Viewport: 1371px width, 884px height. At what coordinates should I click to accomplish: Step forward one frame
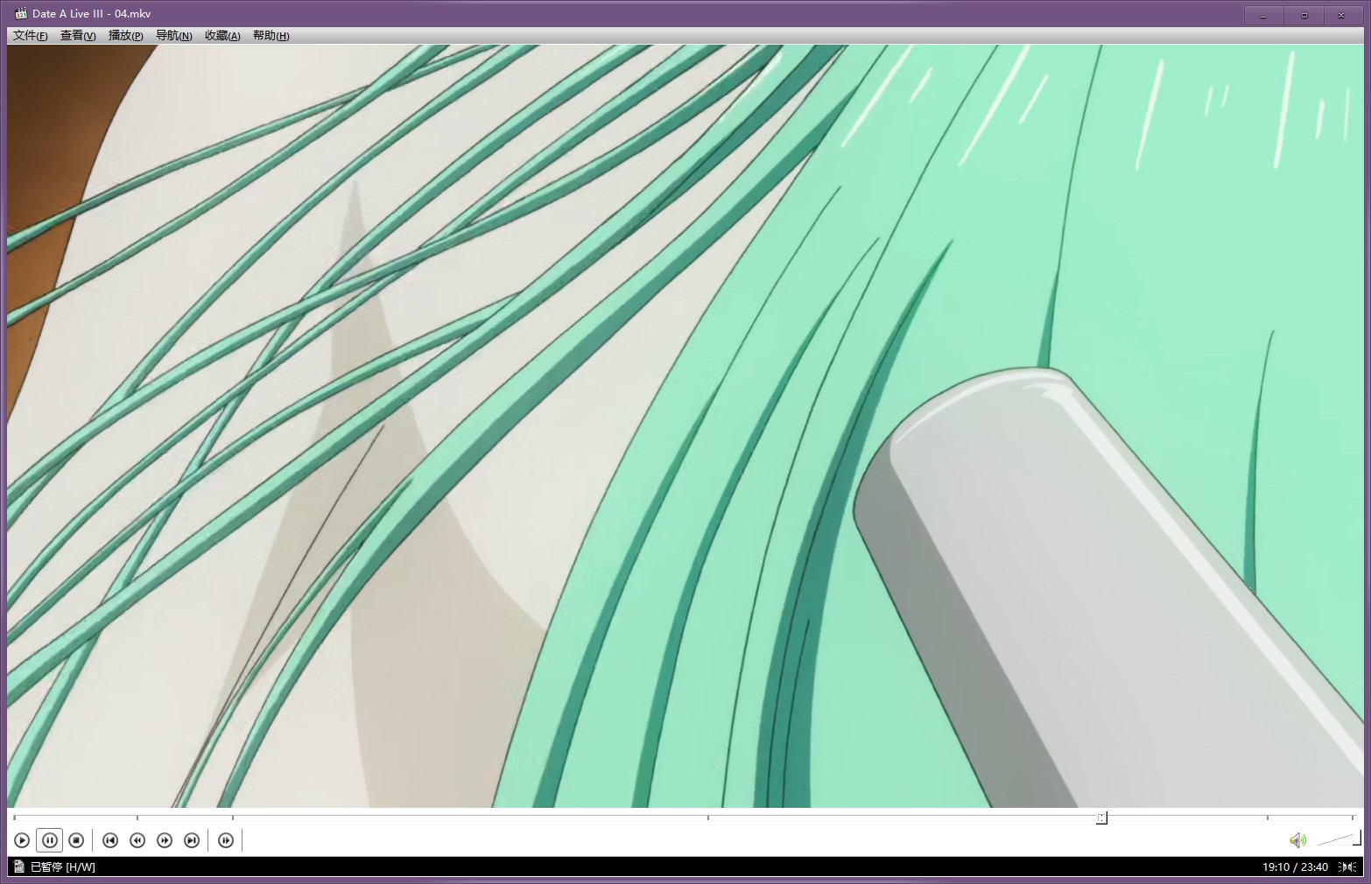point(226,840)
